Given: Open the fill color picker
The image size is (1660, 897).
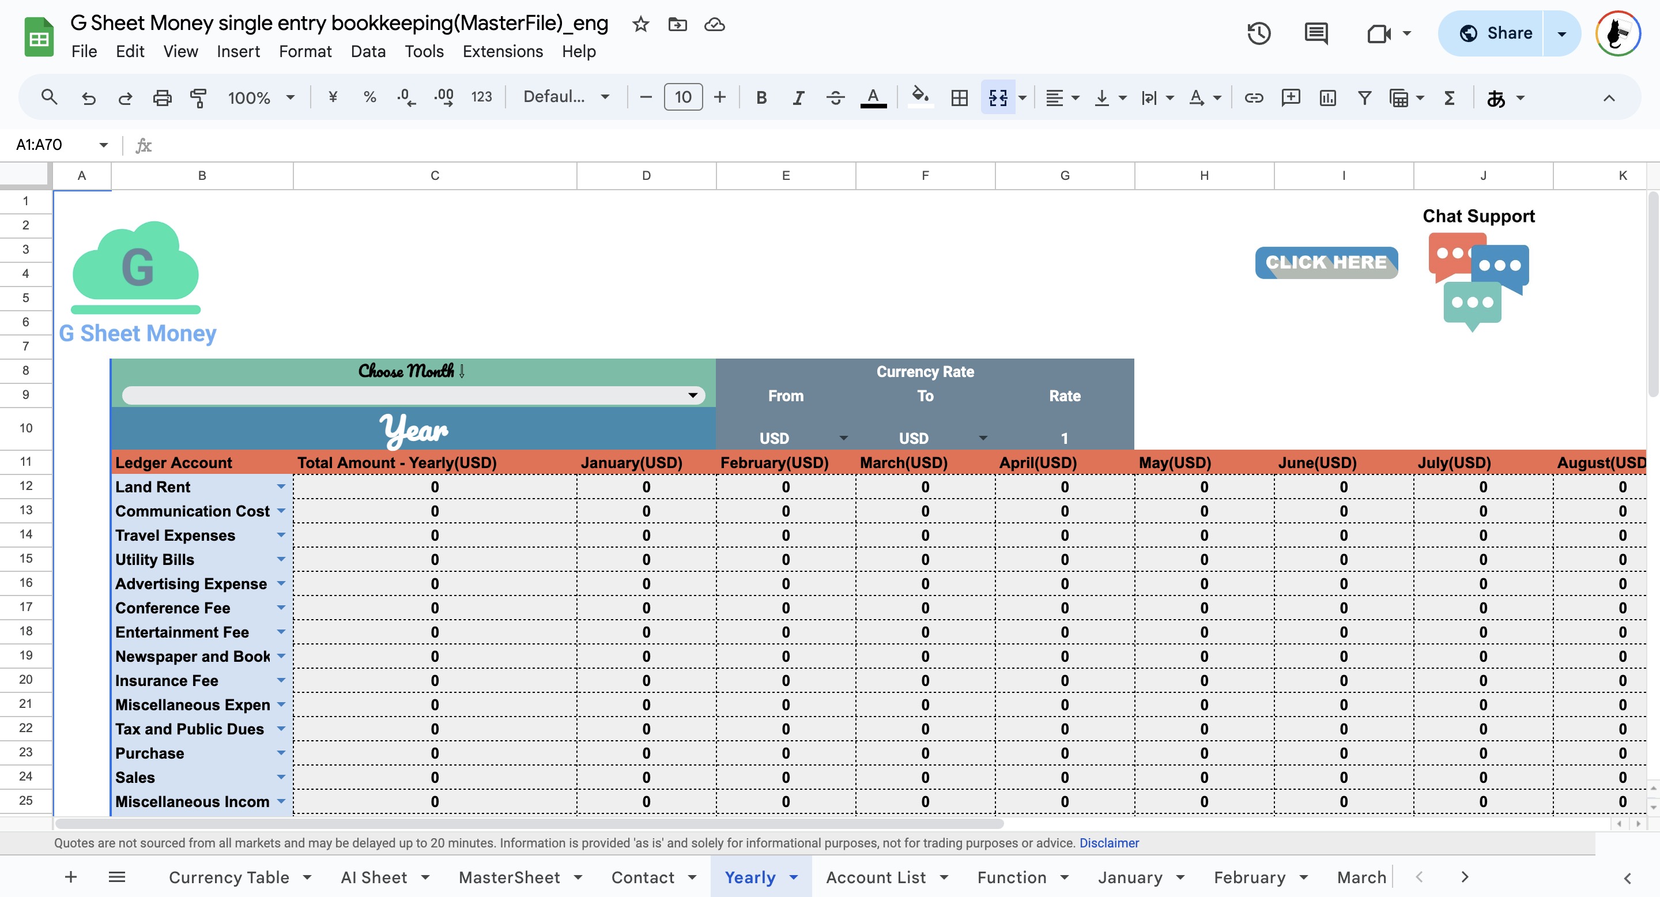Looking at the screenshot, I should coord(919,97).
